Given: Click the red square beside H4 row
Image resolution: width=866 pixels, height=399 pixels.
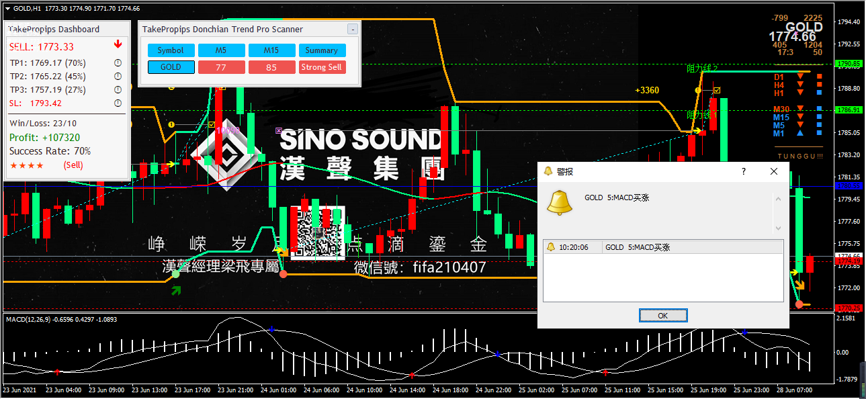Looking at the screenshot, I should click(x=819, y=85).
